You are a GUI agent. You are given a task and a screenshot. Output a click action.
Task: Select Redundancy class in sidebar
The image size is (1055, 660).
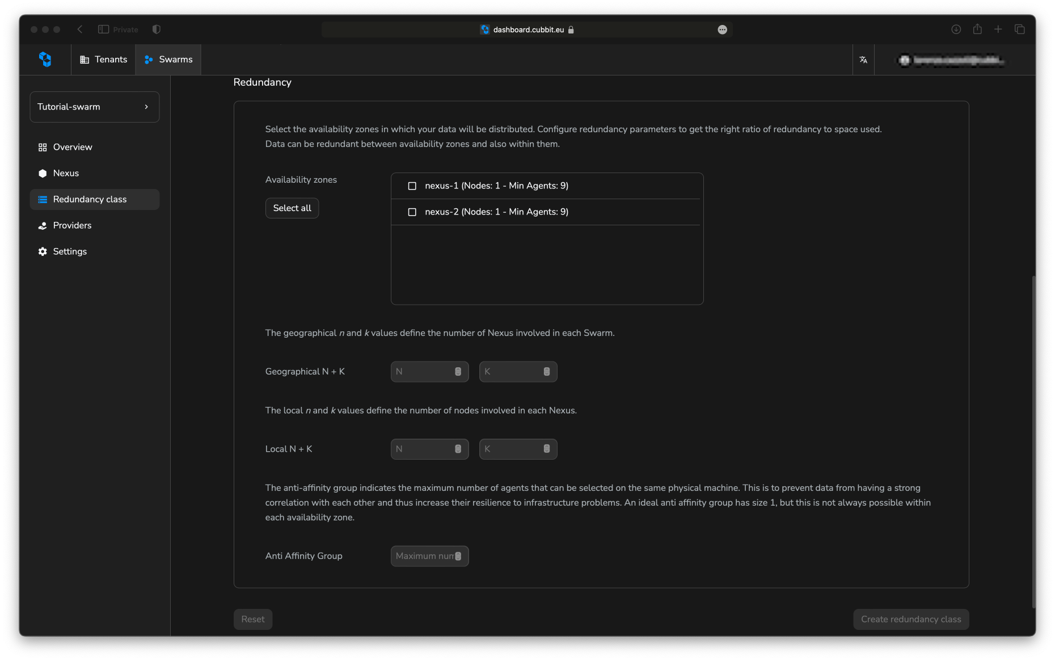coord(95,199)
